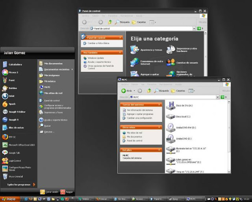Click Ver información del sistema link
This screenshot has width=252, height=202.
coord(140,110)
